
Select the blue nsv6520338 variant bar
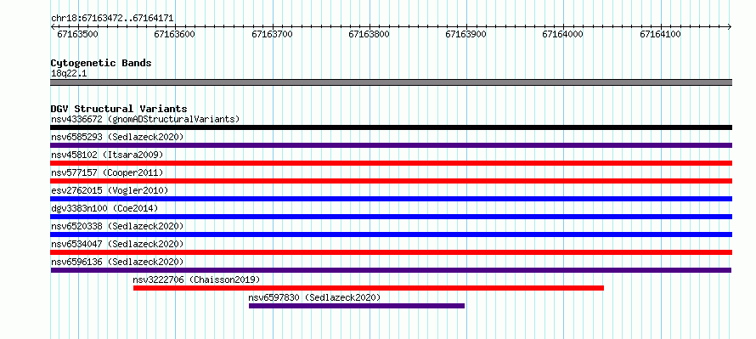point(391,234)
